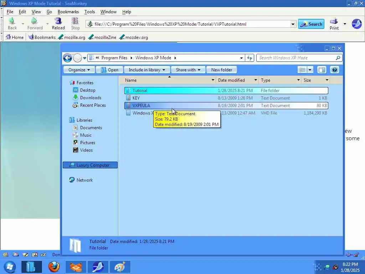Viewport: 365px width, 274px height.
Task: Open the Documents library
Action: click(x=88, y=128)
